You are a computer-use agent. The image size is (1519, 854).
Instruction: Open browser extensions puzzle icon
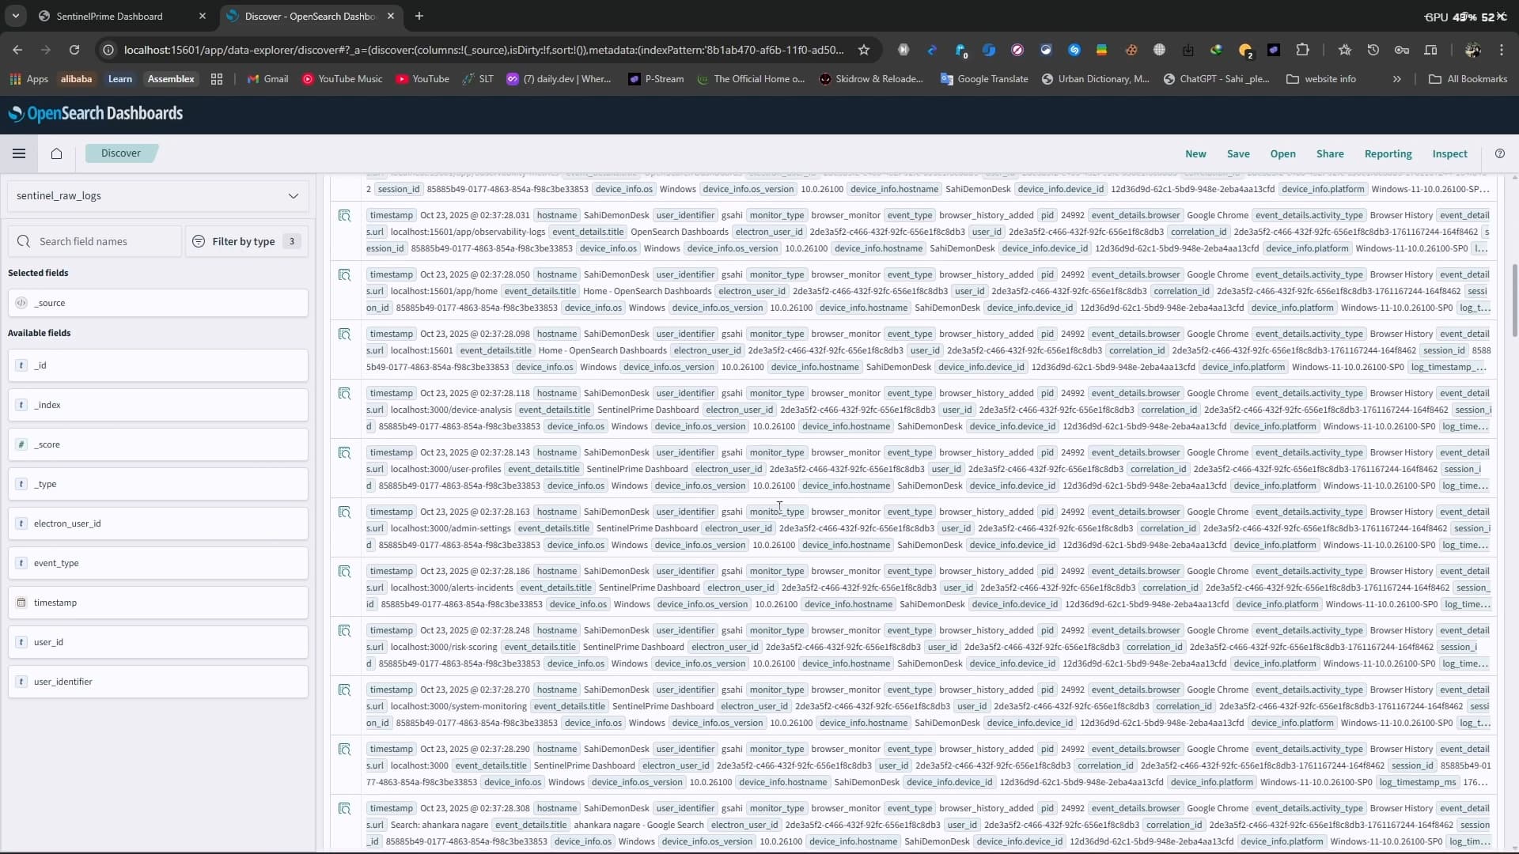1302,50
